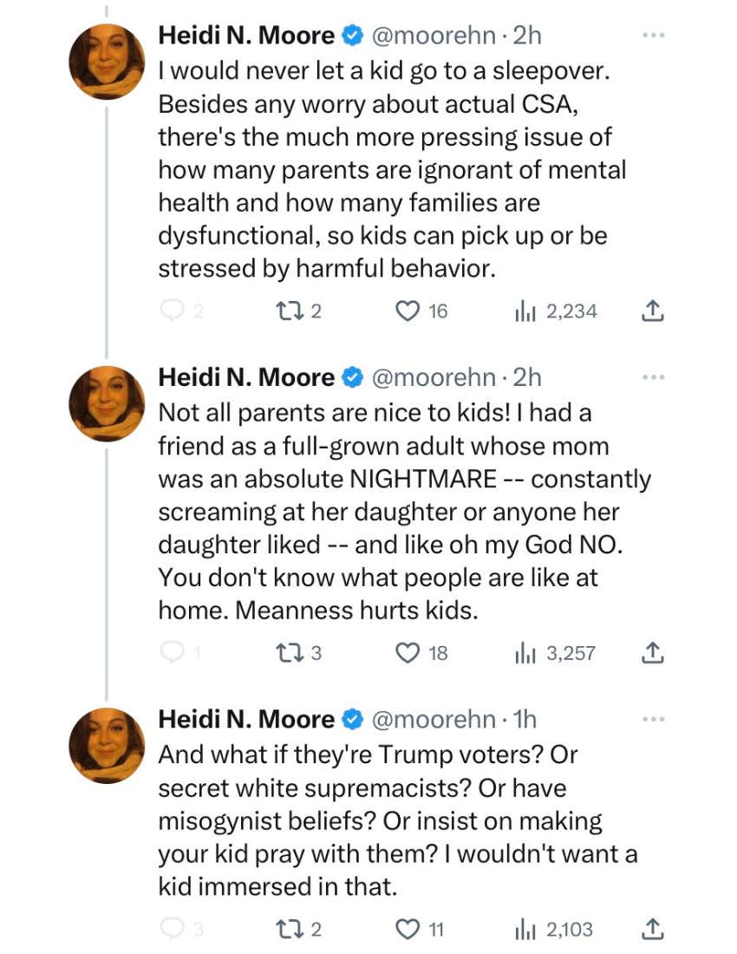Viewport: 737px width, 954px height.
Task: Reply to the 'Not all parents are nice' tweet
Action: tap(173, 653)
